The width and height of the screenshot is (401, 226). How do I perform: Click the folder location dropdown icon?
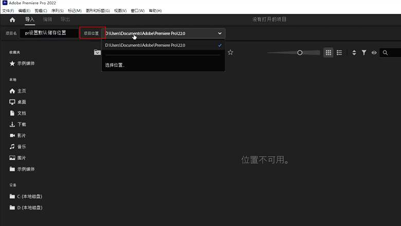97,52
